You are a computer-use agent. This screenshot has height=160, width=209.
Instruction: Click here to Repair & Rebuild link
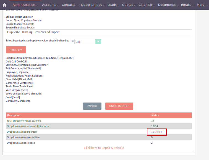[x=104, y=148]
